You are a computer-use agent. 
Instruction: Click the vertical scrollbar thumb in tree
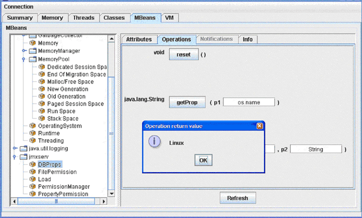[x=111, y=134]
